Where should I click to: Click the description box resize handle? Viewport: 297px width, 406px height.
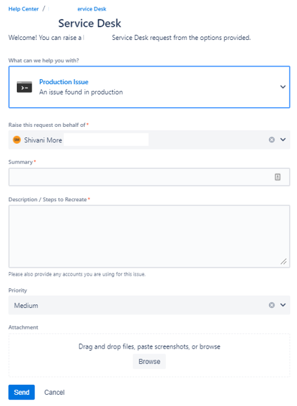[284, 262]
